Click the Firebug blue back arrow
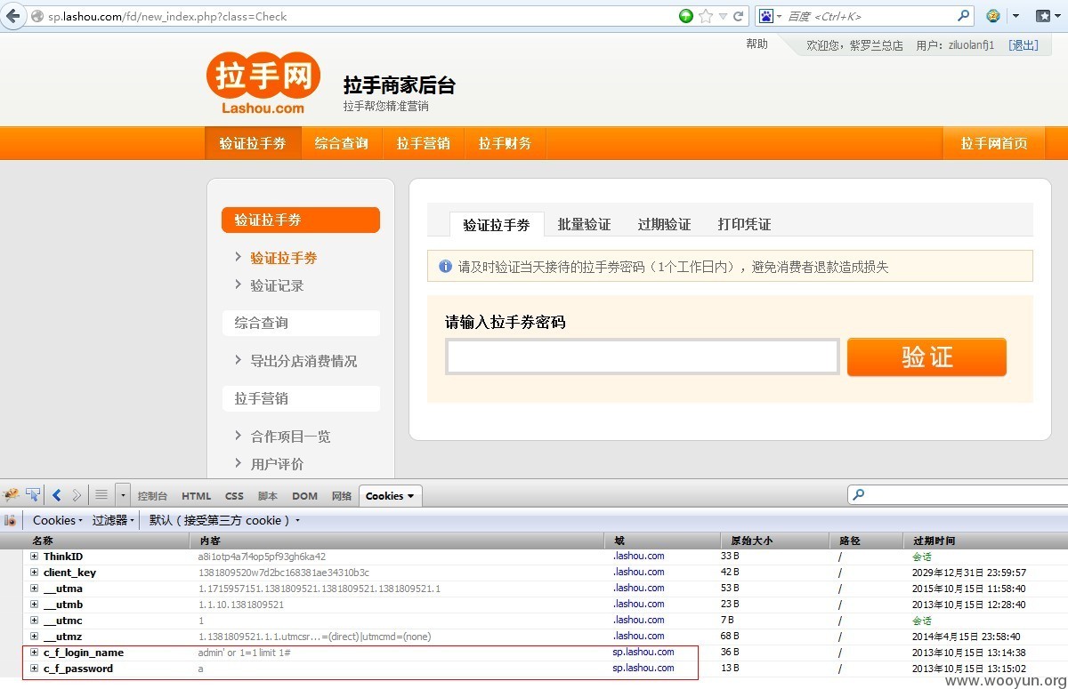Screen dimensions: 1068x689 (x=57, y=495)
